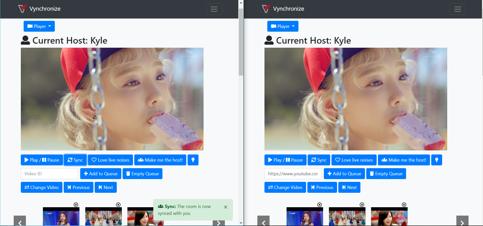This screenshot has width=483, height=226.
Task: Click the lightbulb icon button in right pane
Action: pyautogui.click(x=437, y=160)
